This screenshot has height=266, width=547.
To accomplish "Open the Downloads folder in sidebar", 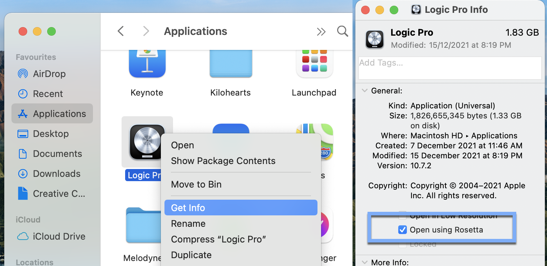I will click(x=56, y=174).
